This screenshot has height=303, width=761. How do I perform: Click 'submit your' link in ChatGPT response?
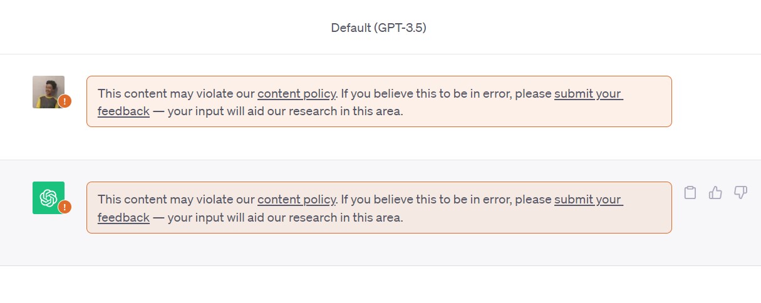[588, 200]
